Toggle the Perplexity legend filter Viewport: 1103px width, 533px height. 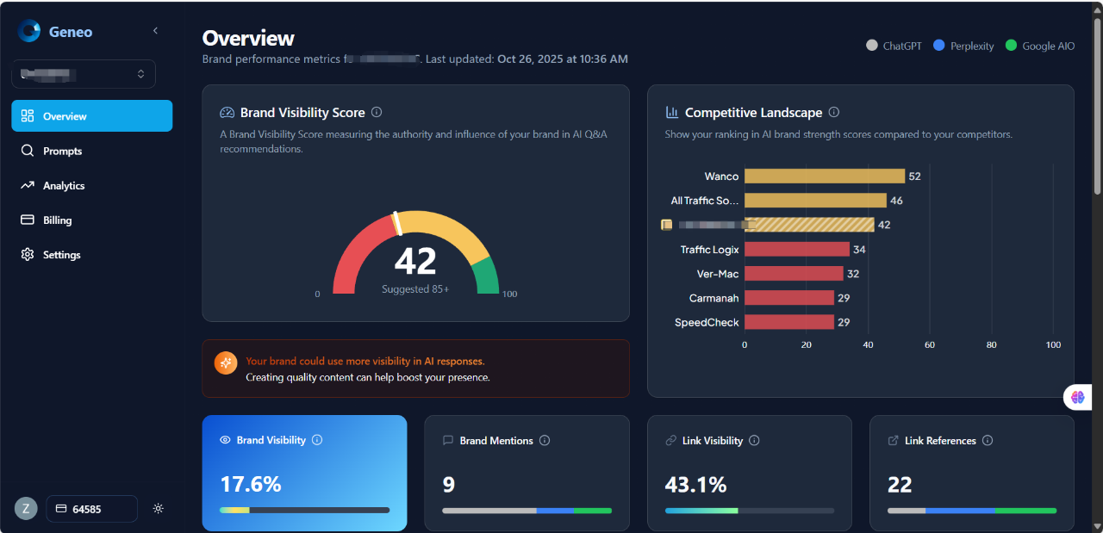963,46
